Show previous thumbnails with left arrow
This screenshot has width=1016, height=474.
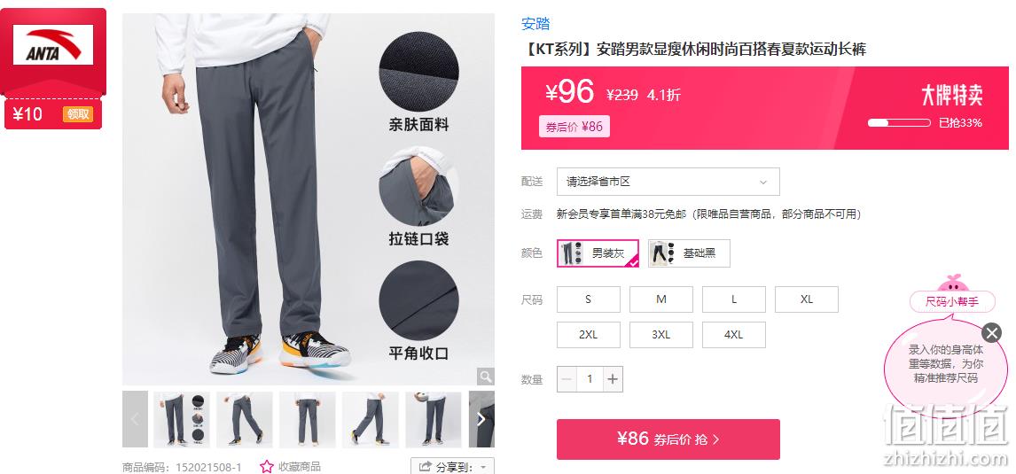[135, 419]
